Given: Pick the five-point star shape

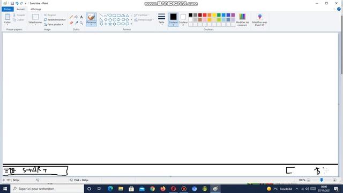Looking at the screenshot, I should tap(110, 24).
